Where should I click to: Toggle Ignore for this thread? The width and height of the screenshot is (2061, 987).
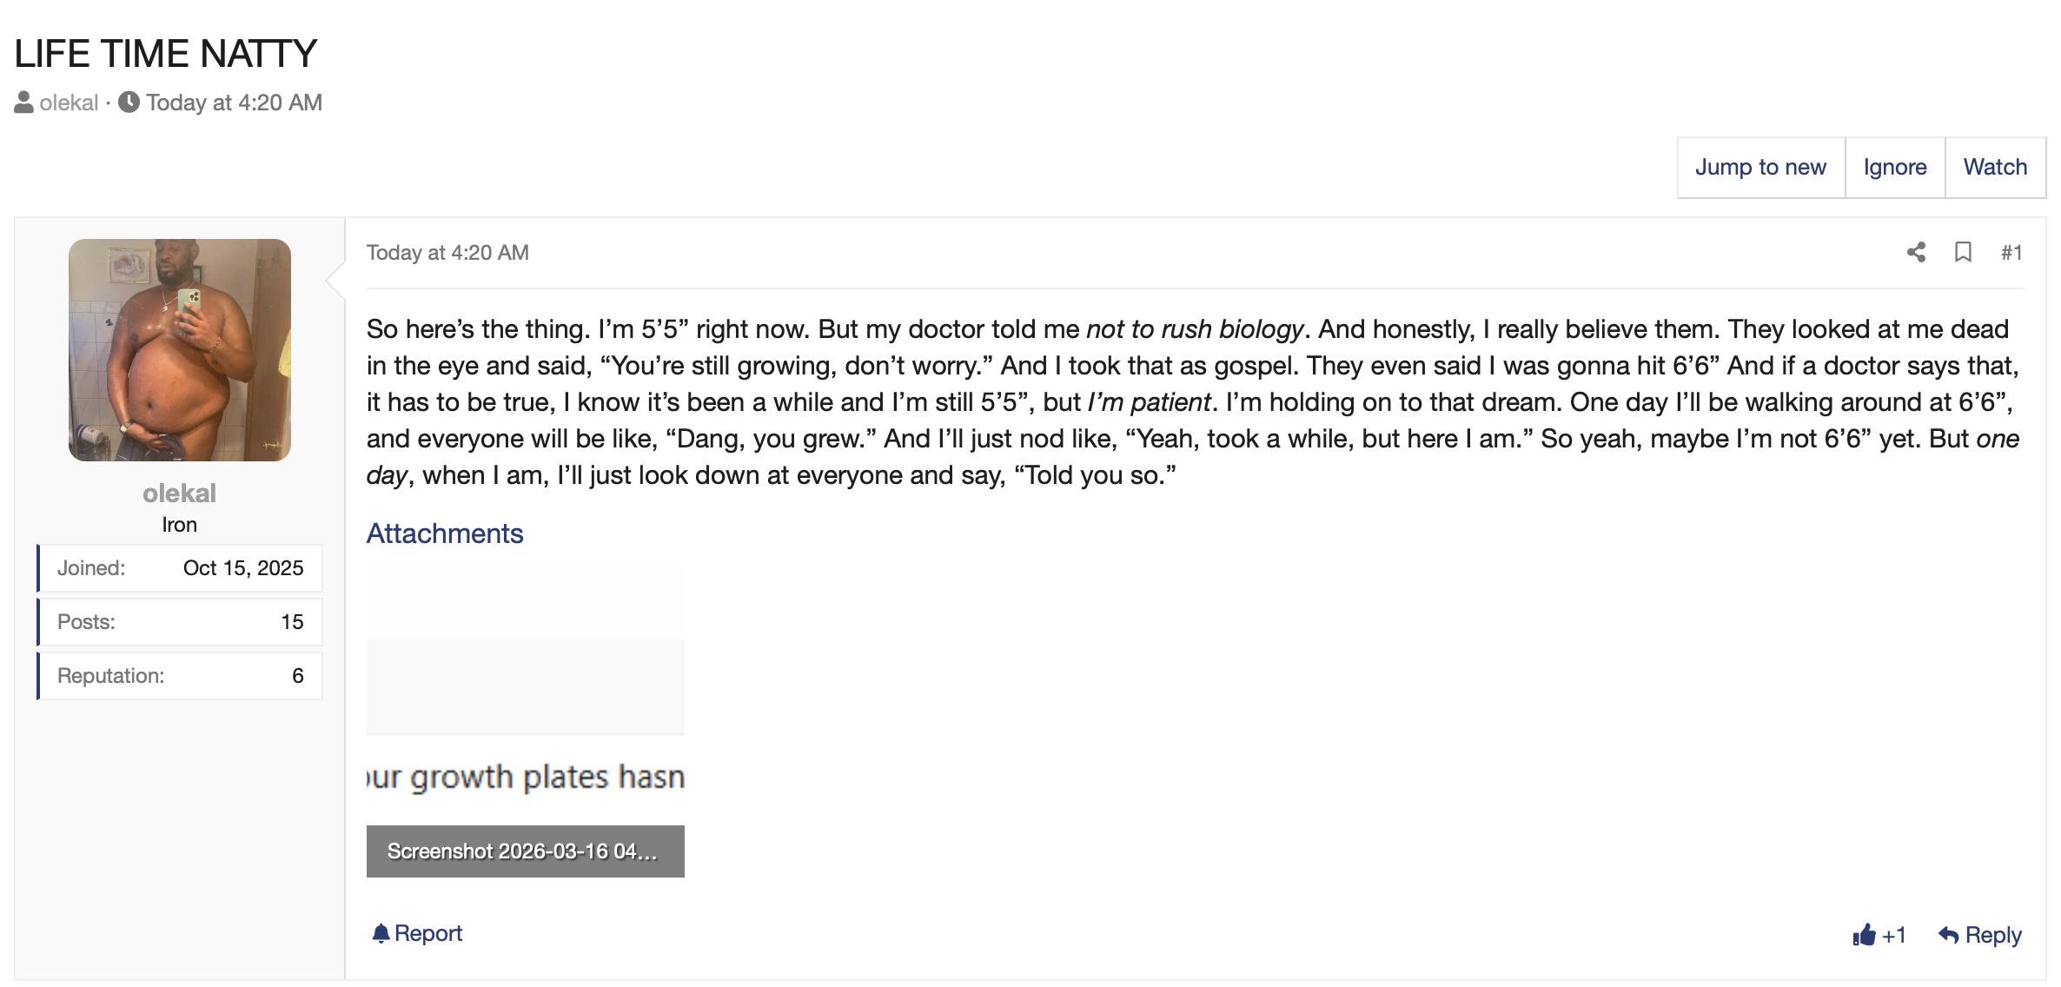[x=1894, y=167]
